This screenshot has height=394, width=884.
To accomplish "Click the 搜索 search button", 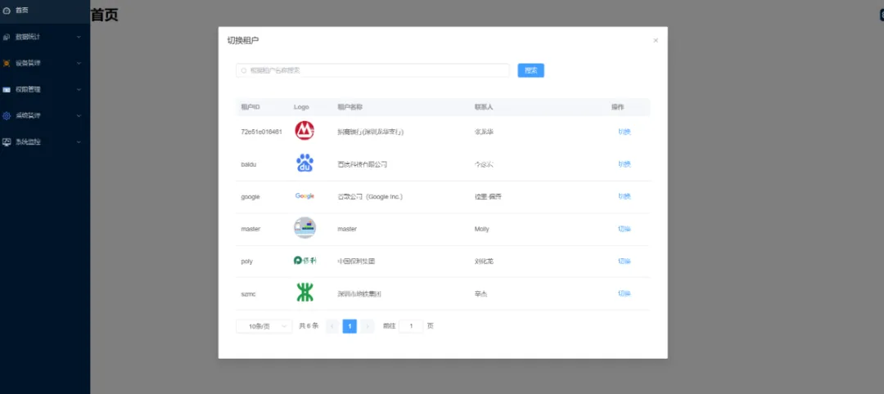I will 530,70.
